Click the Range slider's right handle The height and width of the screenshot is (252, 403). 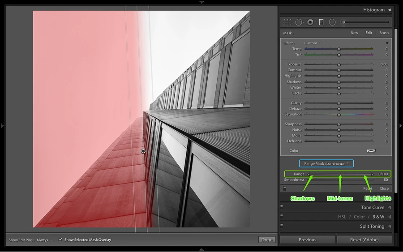pyautogui.click(x=372, y=174)
